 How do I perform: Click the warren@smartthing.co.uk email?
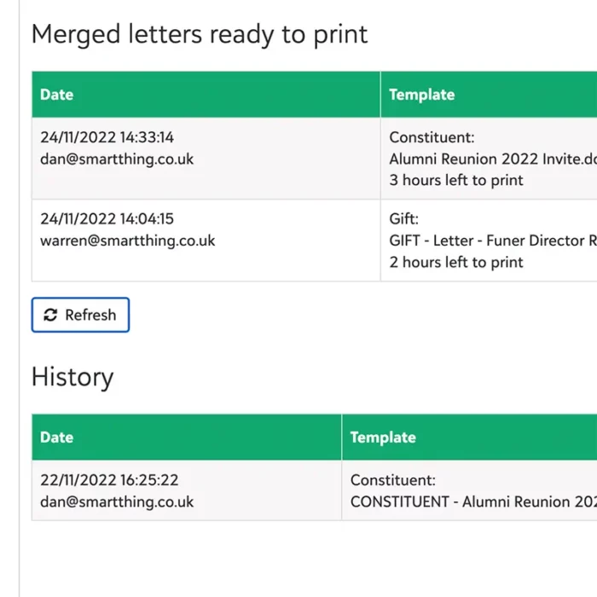(128, 241)
